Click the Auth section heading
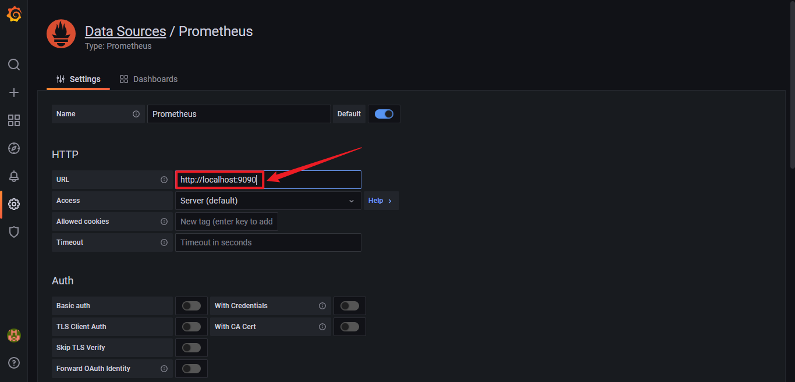Viewport: 795px width, 382px height. click(63, 281)
